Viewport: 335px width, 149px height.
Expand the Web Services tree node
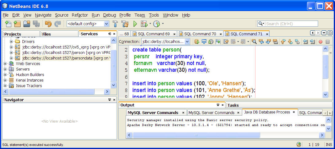5,63
